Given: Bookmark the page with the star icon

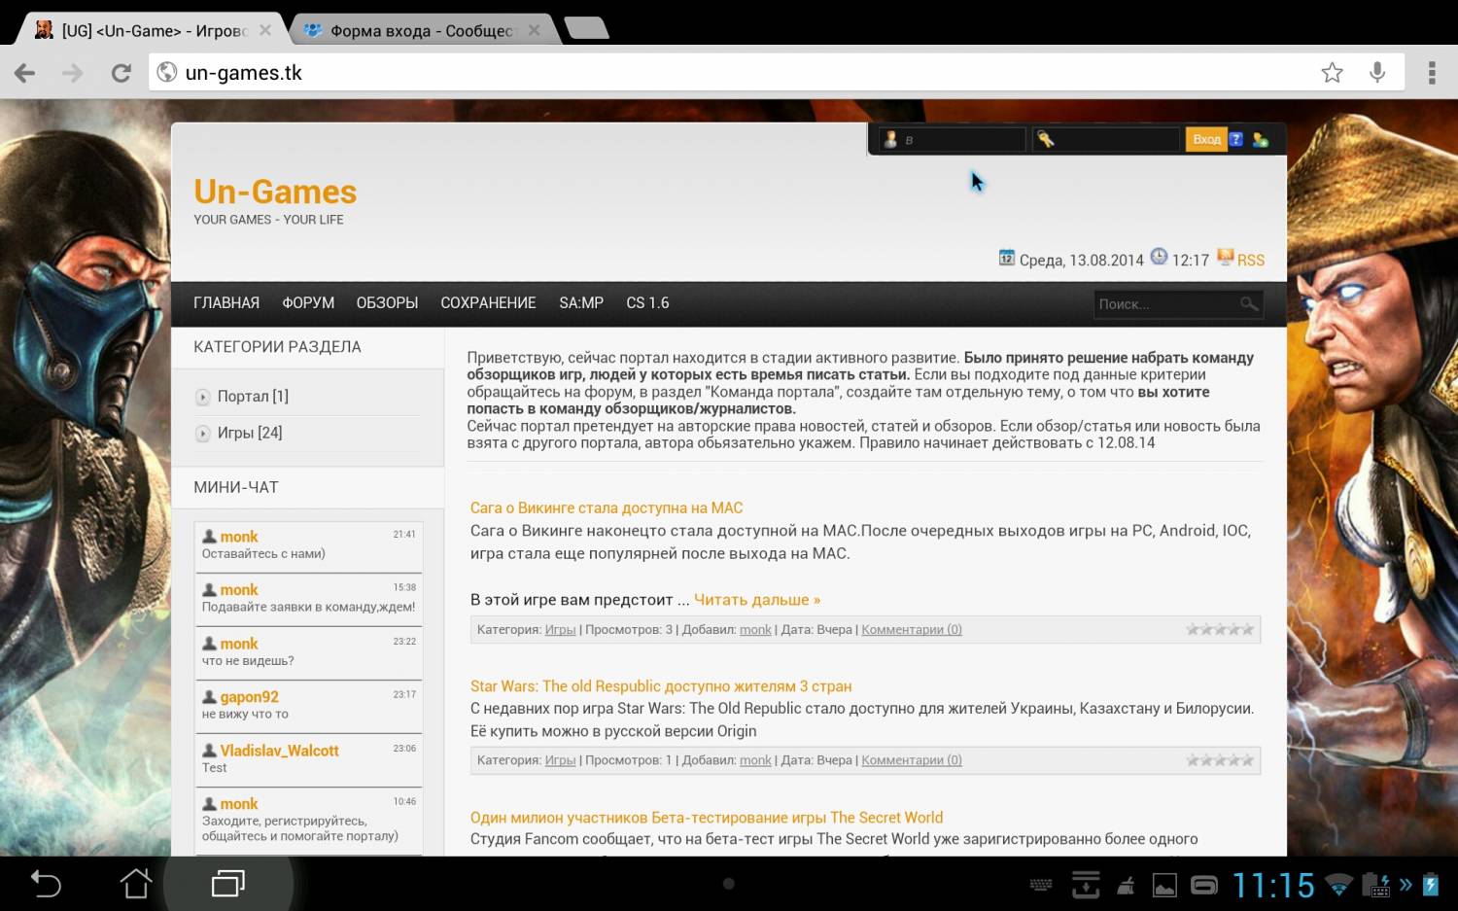Looking at the screenshot, I should point(1332,73).
